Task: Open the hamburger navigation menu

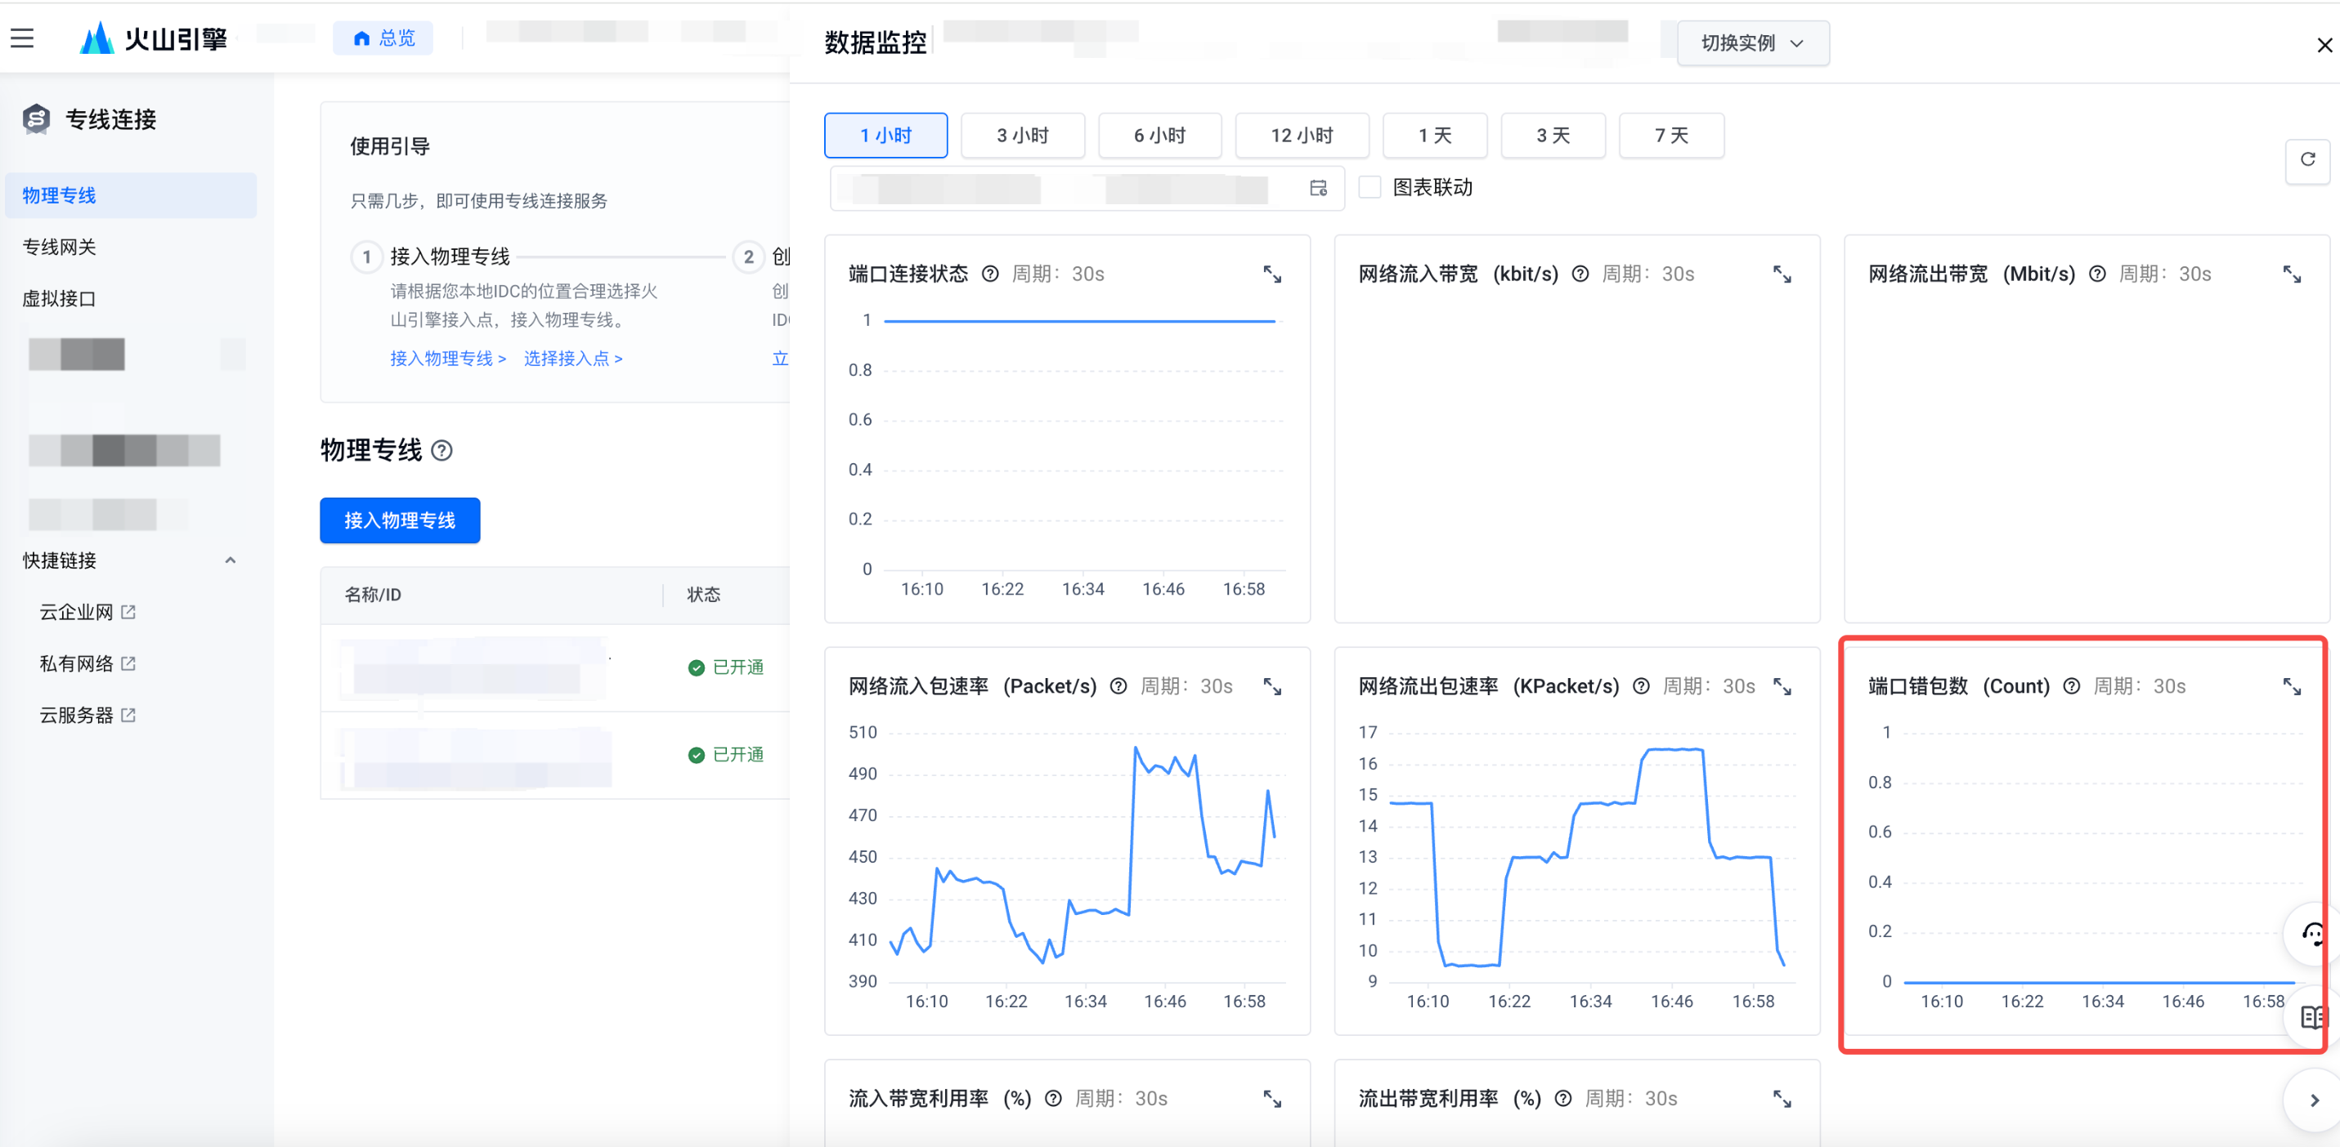Action: coord(22,38)
